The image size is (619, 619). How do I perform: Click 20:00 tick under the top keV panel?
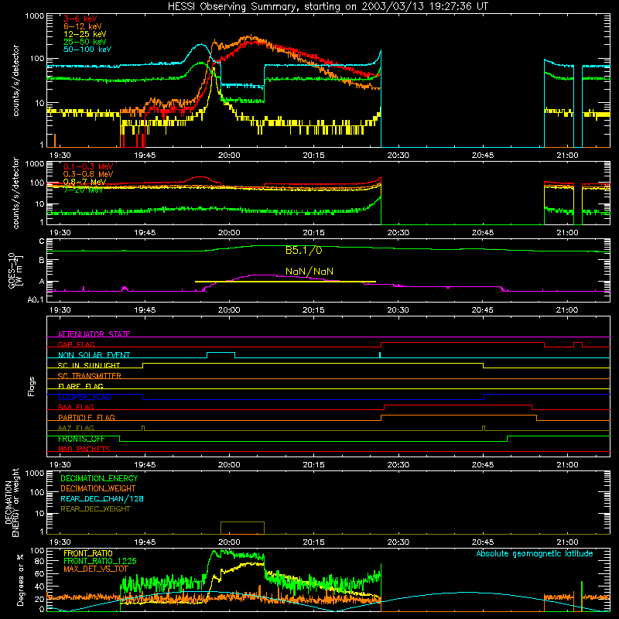tap(229, 156)
